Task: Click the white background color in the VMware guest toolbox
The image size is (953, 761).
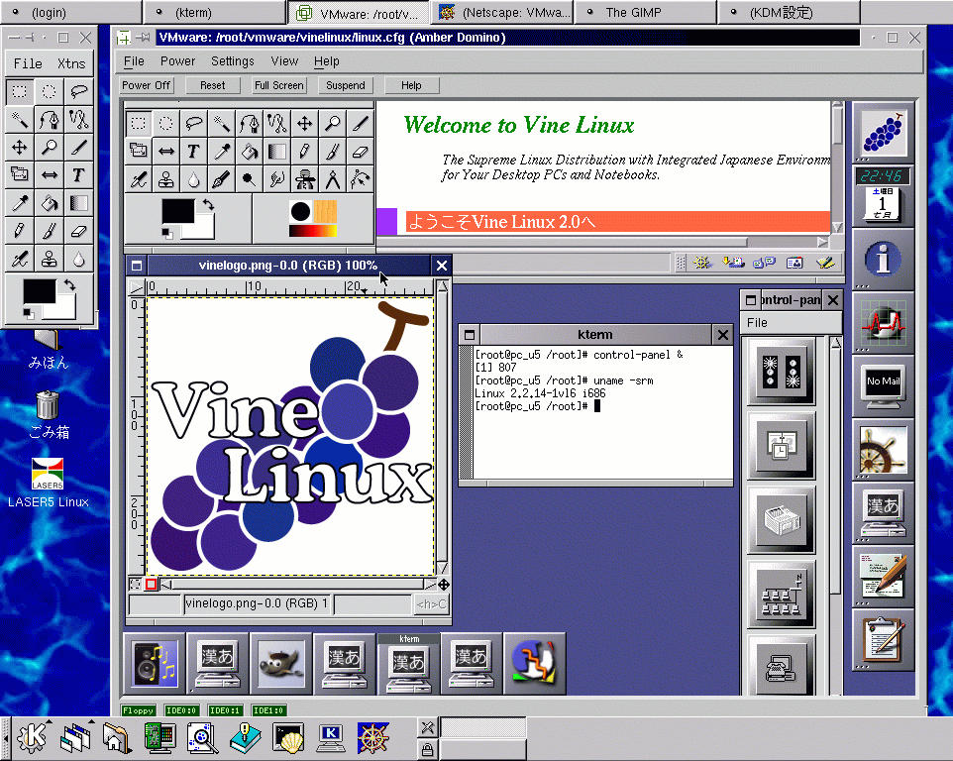Action: click(205, 230)
